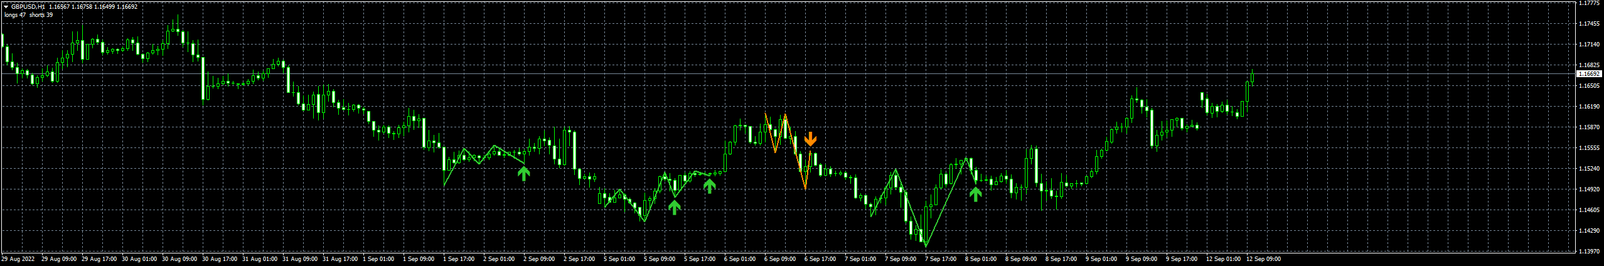Click the '31 Aug 17:00' time axis label
Screen dimensions: 1604x266
click(340, 259)
